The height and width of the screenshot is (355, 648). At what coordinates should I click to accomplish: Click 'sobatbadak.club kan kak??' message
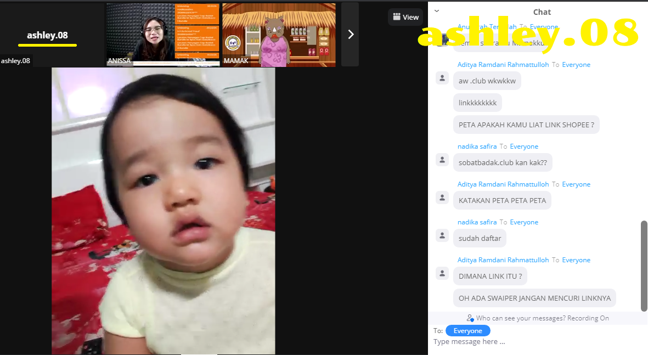pos(503,163)
